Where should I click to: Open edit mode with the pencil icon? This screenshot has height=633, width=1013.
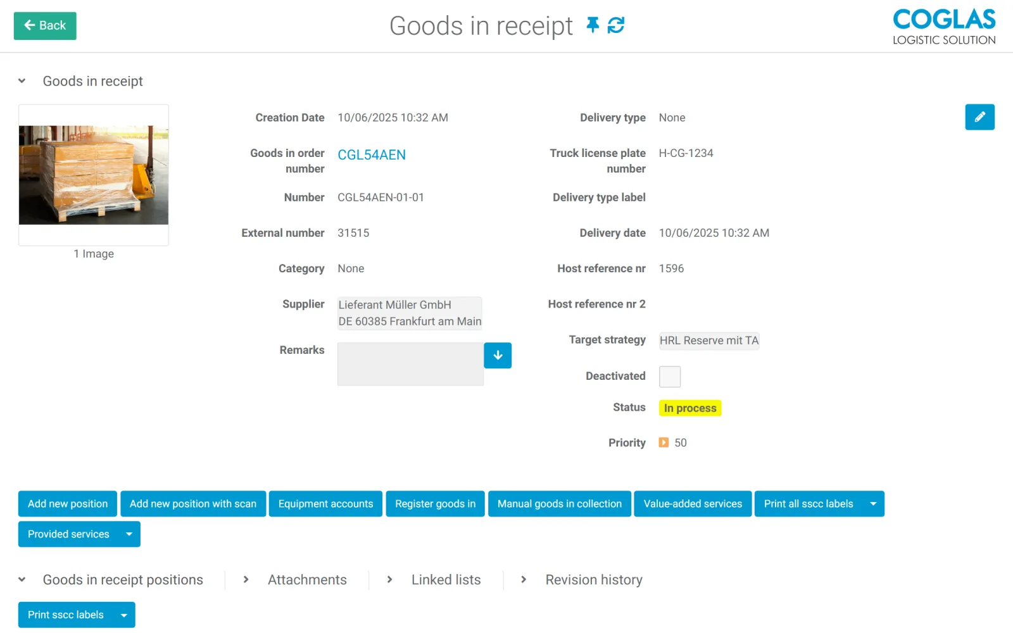point(979,117)
